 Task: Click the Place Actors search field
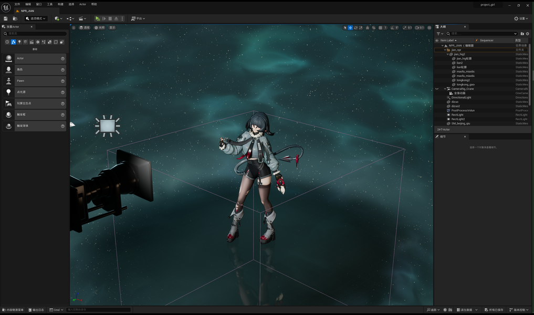35,34
